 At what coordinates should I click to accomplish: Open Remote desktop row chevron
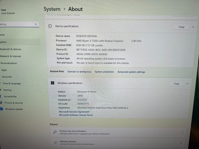[181, 143]
